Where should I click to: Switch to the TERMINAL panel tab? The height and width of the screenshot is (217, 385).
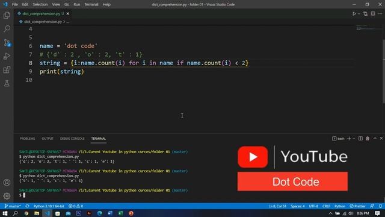click(x=99, y=139)
